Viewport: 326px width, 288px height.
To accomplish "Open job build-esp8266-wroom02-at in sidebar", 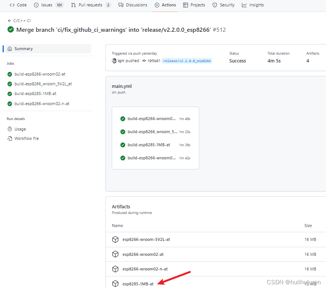I will point(40,74).
